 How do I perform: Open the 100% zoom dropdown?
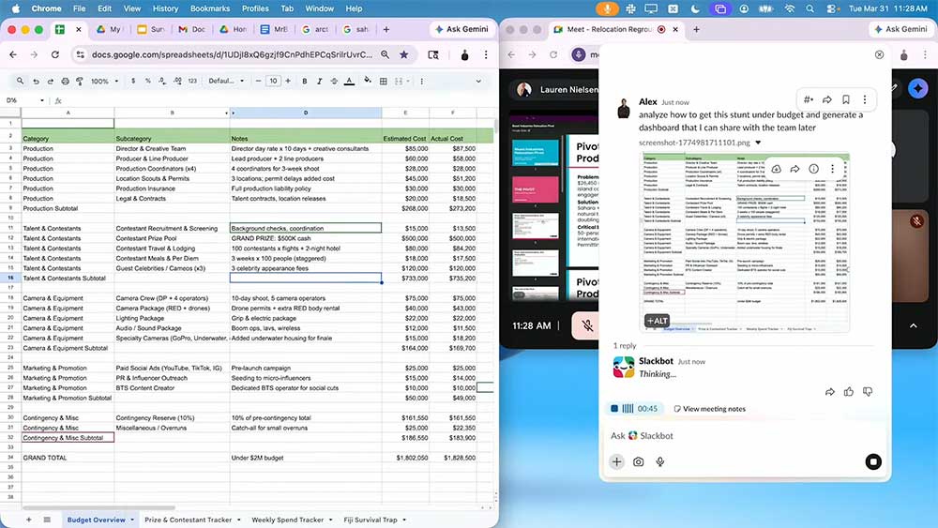click(x=105, y=81)
